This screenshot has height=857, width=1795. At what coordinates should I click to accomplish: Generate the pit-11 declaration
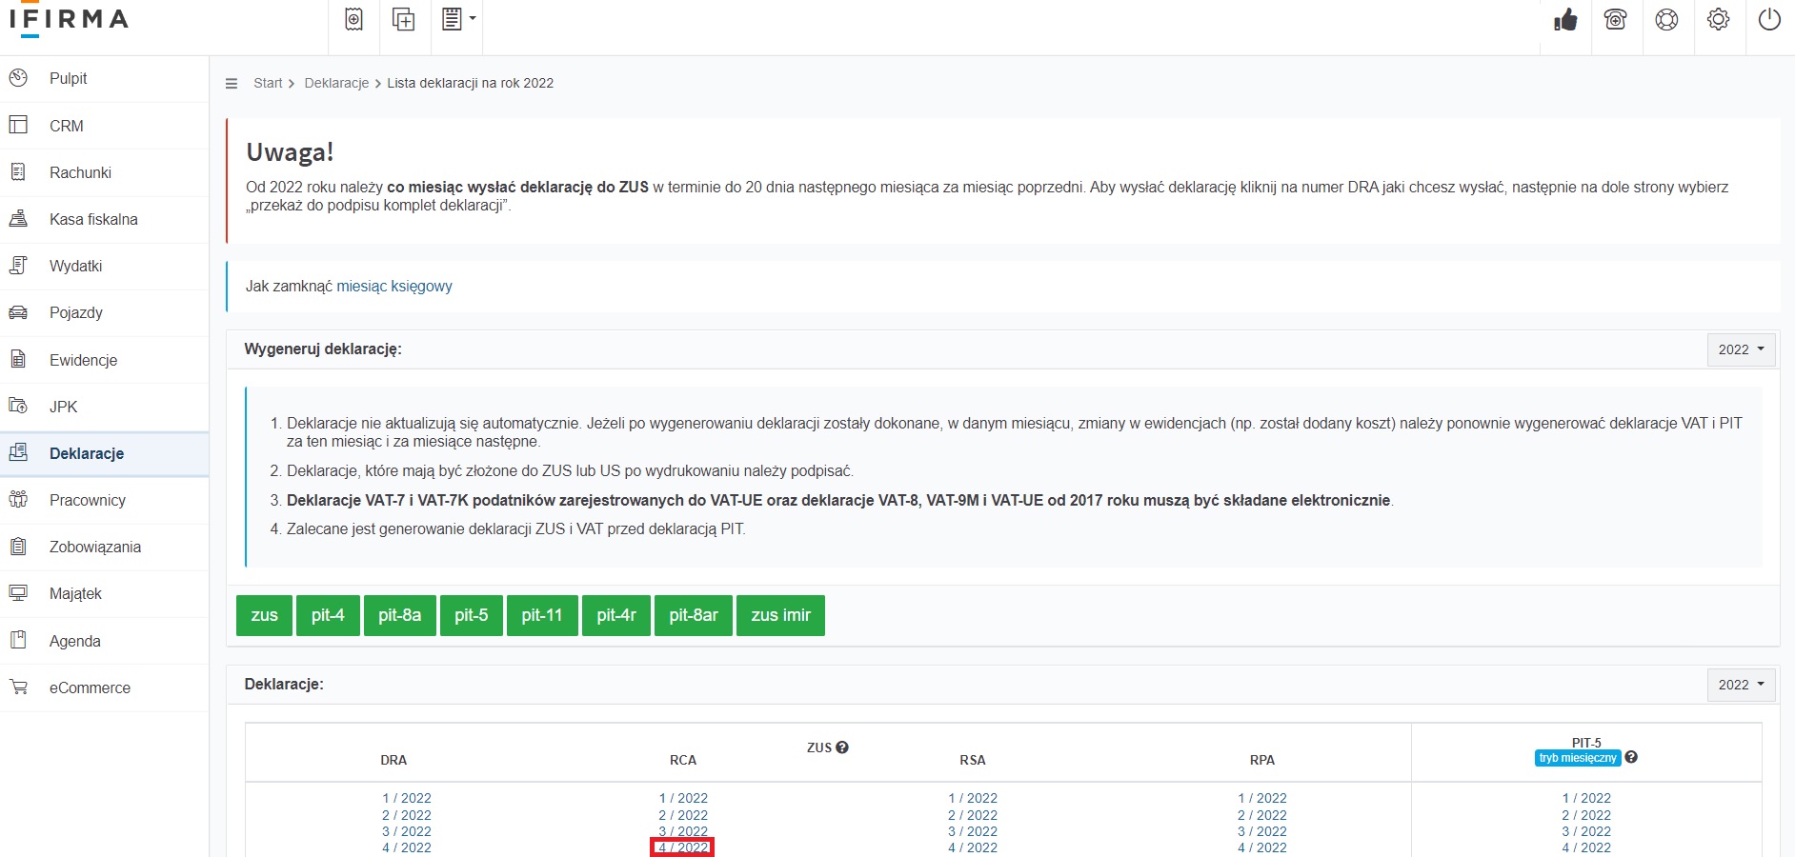tap(542, 615)
